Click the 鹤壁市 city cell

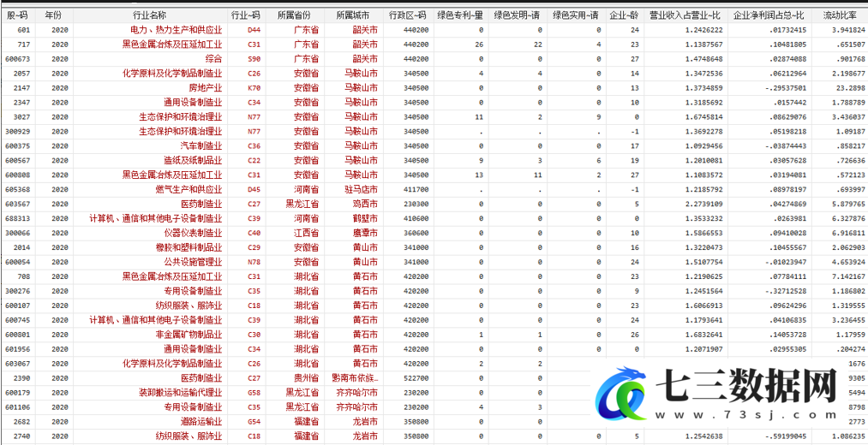click(x=365, y=218)
